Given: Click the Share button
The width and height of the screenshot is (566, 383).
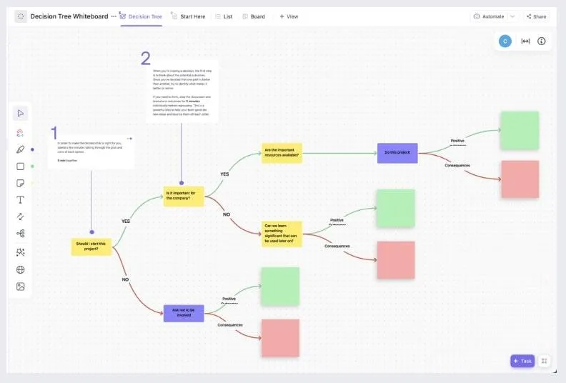Looking at the screenshot, I should click(x=537, y=16).
